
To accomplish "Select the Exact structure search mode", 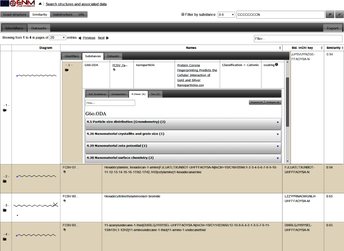I will tap(15, 14).
